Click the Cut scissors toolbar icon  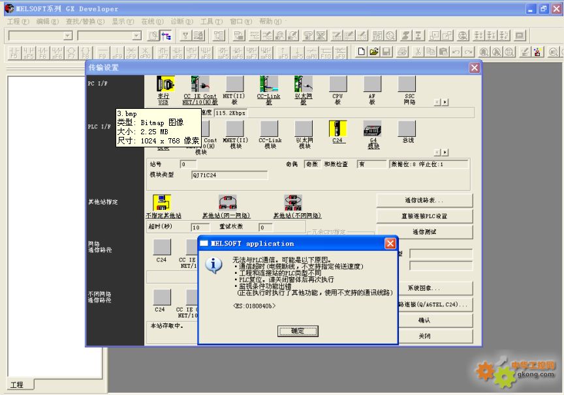(x=418, y=52)
